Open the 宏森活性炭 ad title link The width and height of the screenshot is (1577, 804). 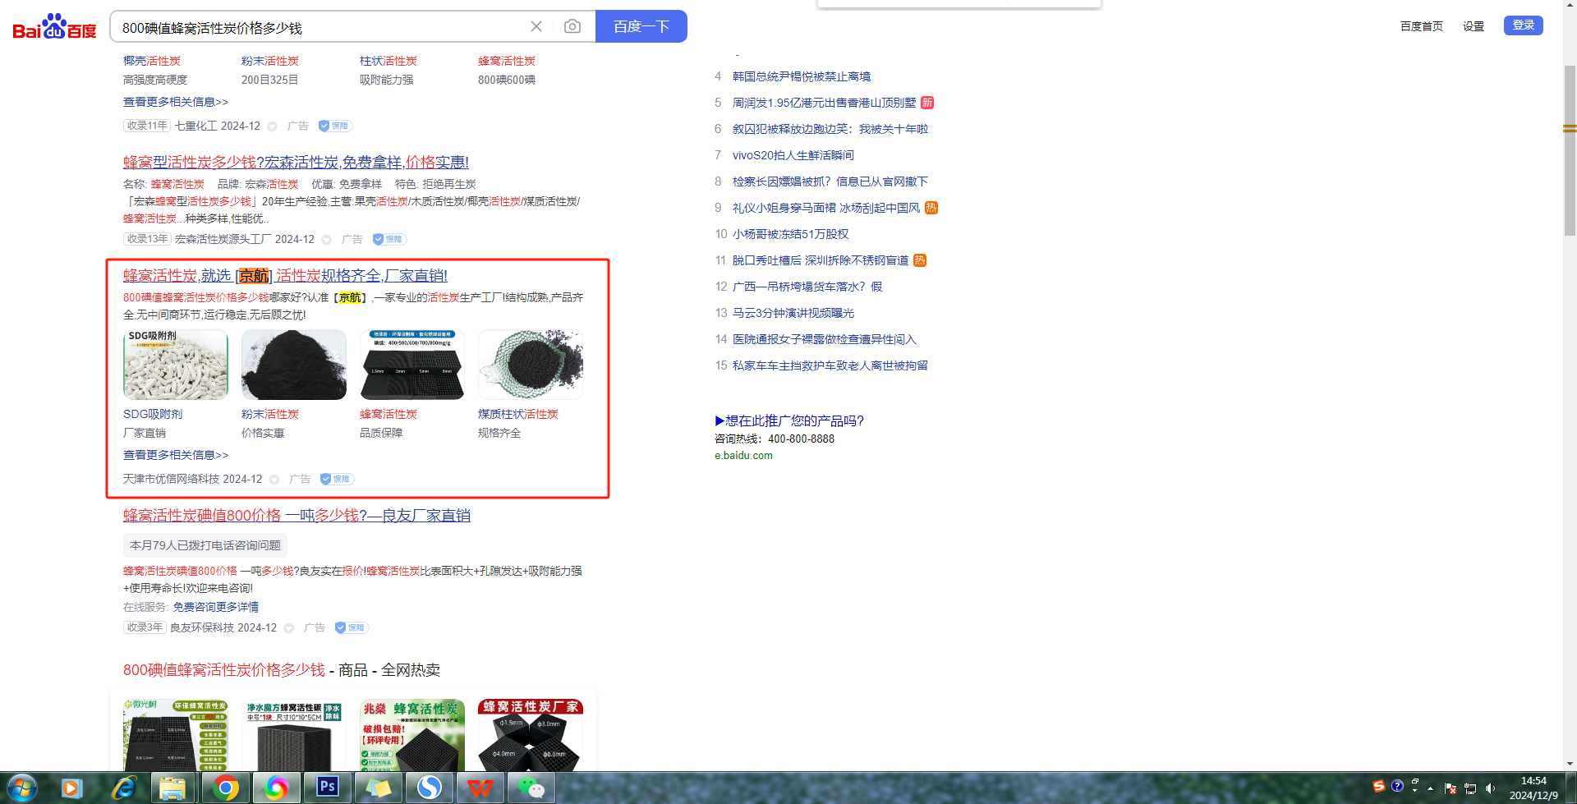point(296,163)
